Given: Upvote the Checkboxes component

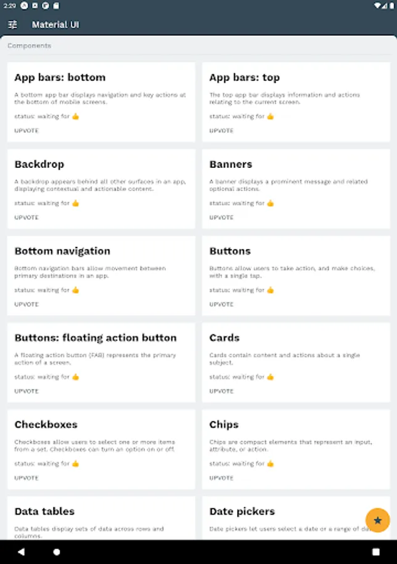Looking at the screenshot, I should [26, 478].
